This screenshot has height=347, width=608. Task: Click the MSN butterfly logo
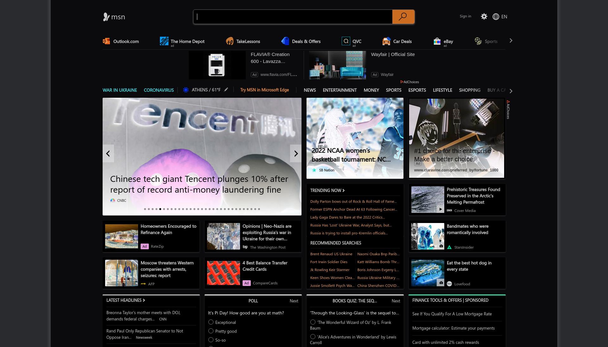[x=106, y=17]
